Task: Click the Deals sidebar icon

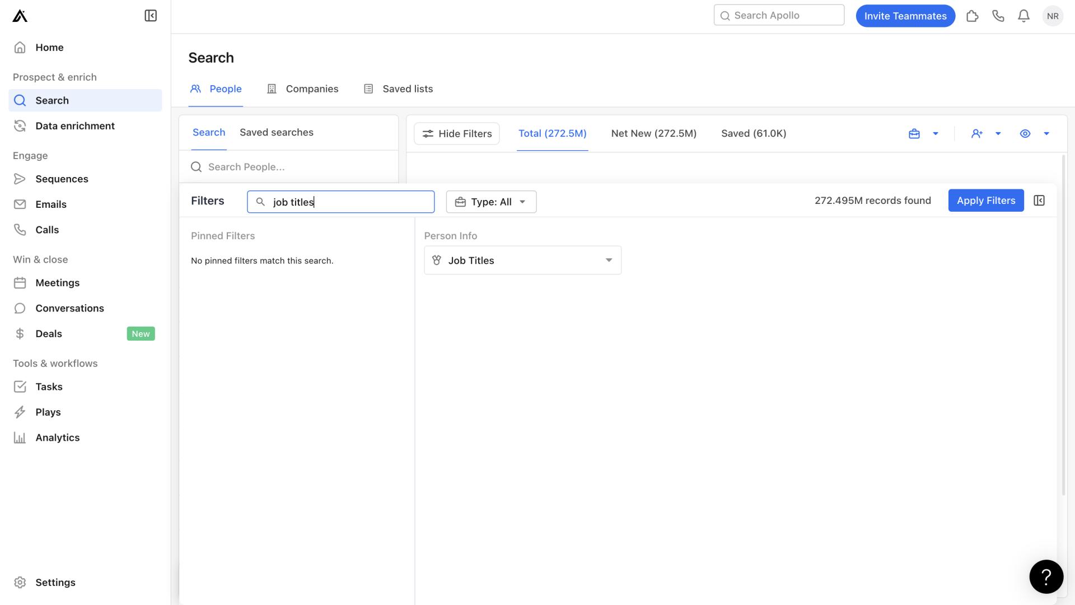Action: click(x=20, y=334)
